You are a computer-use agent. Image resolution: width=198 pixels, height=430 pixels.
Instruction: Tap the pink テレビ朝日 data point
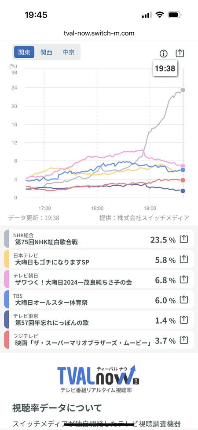(183, 166)
